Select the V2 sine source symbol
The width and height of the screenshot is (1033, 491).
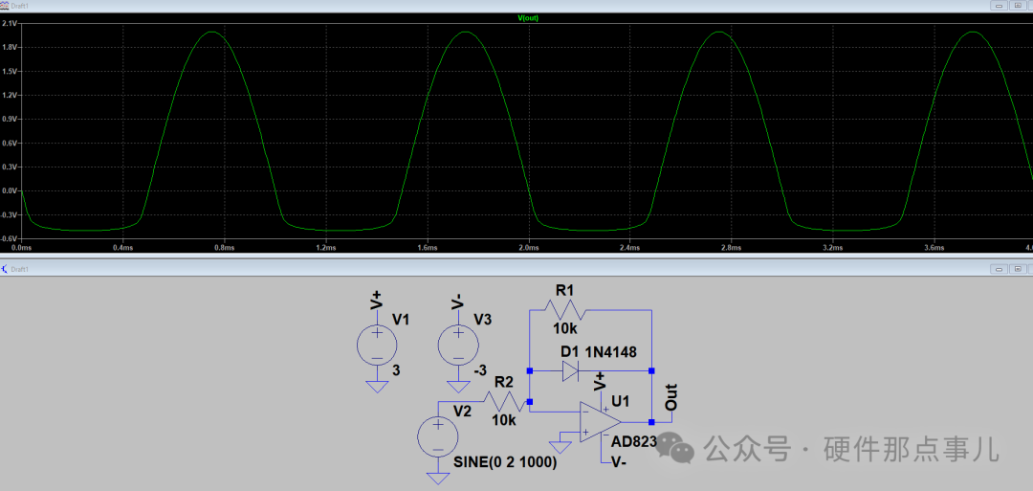point(438,436)
